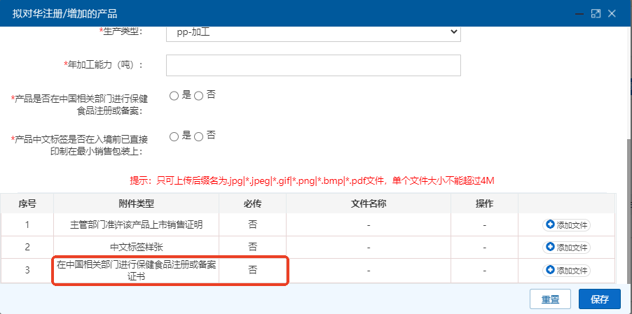
Task: Select 否 for 保健食品注册或备案
Action: (199, 97)
